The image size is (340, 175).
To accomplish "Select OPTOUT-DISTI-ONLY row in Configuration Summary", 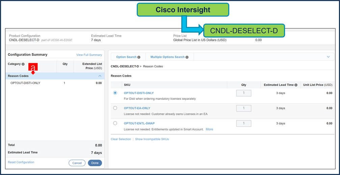I will point(55,83).
